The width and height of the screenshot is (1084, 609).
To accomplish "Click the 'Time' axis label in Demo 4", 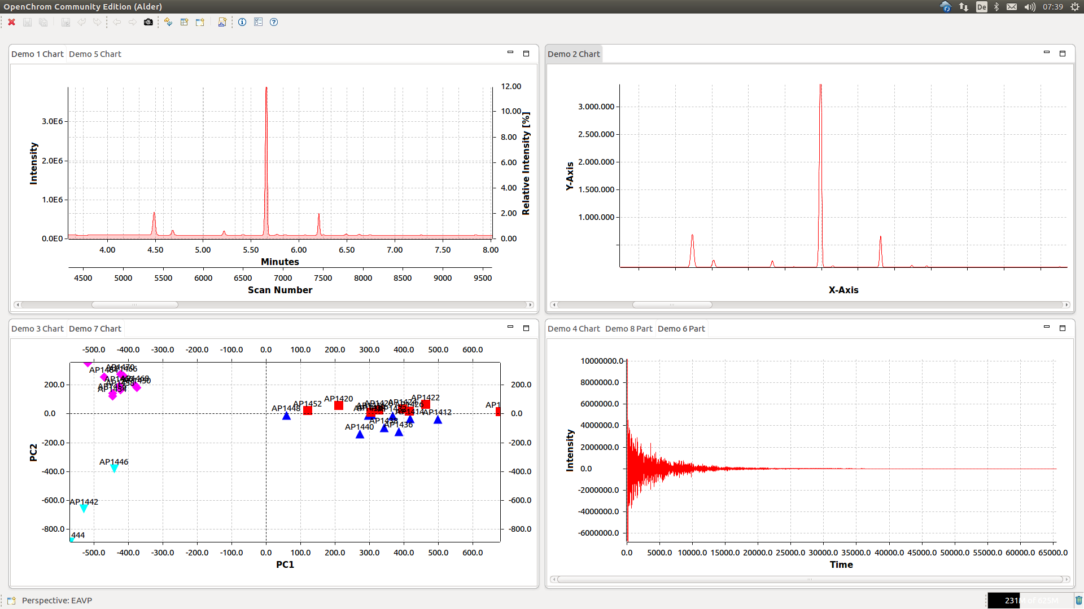I will (841, 564).
